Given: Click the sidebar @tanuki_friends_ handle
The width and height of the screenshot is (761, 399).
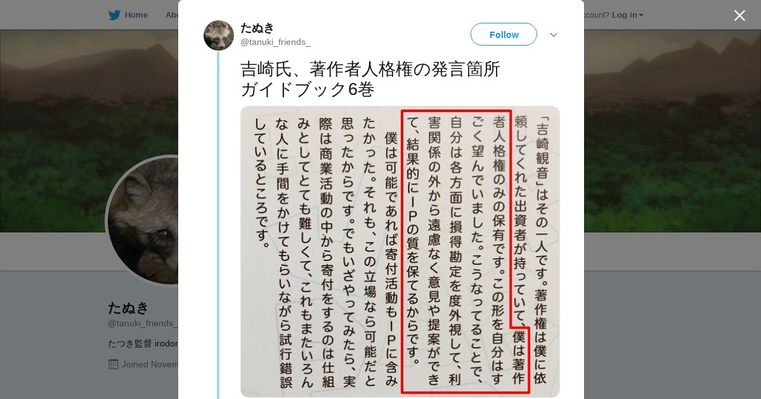Looking at the screenshot, I should pos(143,324).
